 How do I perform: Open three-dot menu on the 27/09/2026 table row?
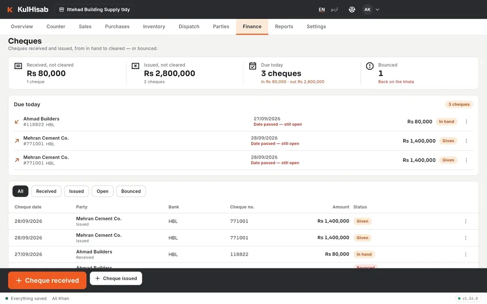pos(465,254)
